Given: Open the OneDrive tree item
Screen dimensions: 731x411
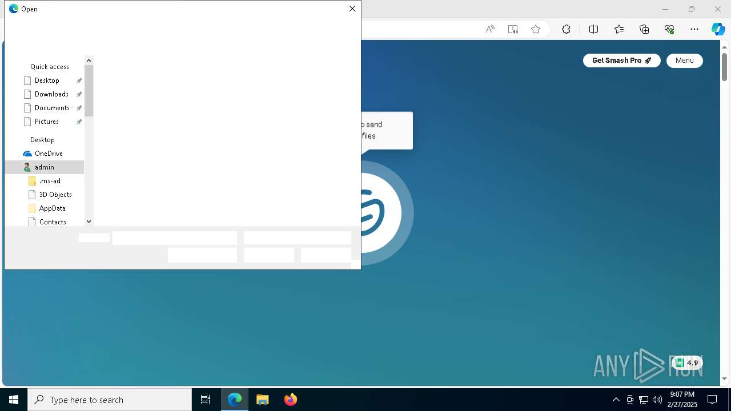Looking at the screenshot, I should pyautogui.click(x=49, y=154).
